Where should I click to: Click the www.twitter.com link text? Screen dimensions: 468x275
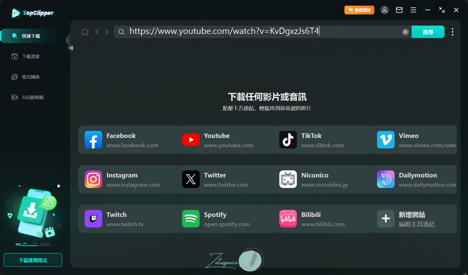pos(226,185)
